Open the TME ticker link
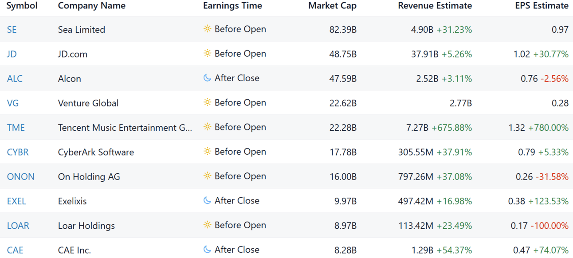This screenshot has height=258, width=573. pos(16,128)
